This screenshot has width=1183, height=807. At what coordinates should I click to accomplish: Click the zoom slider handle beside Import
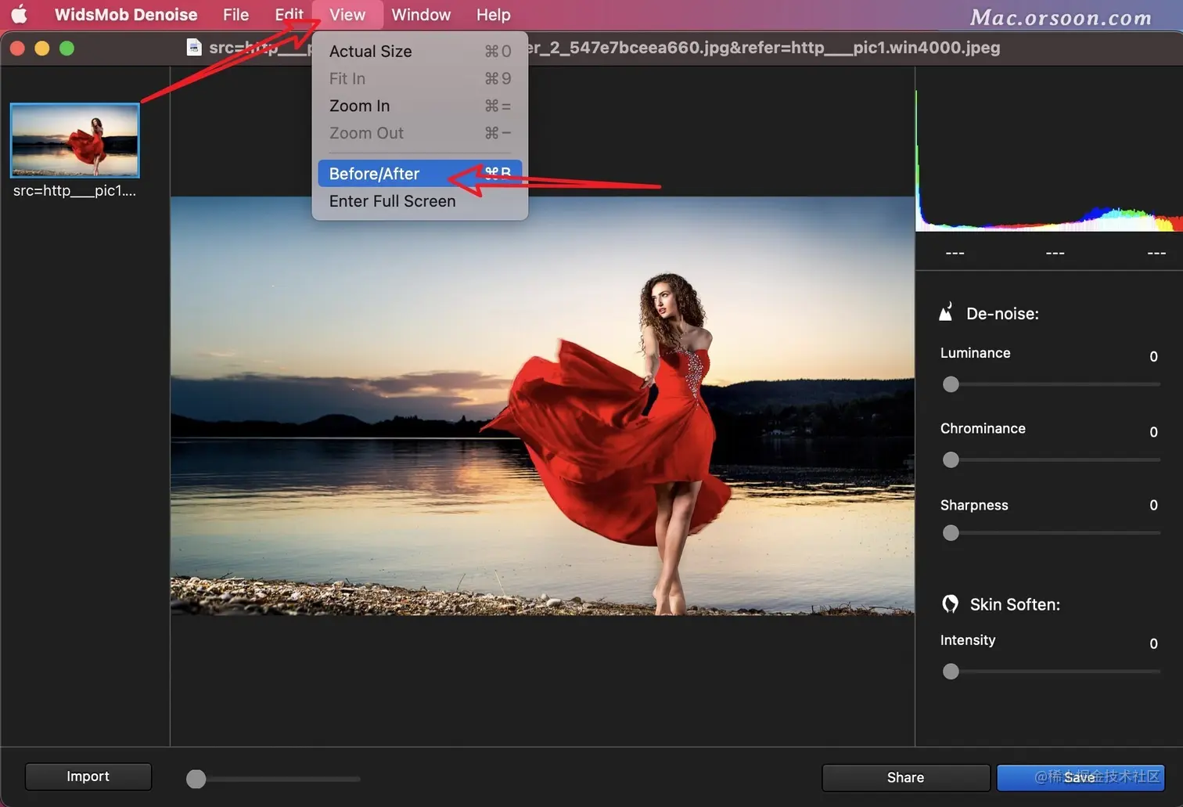(x=196, y=779)
